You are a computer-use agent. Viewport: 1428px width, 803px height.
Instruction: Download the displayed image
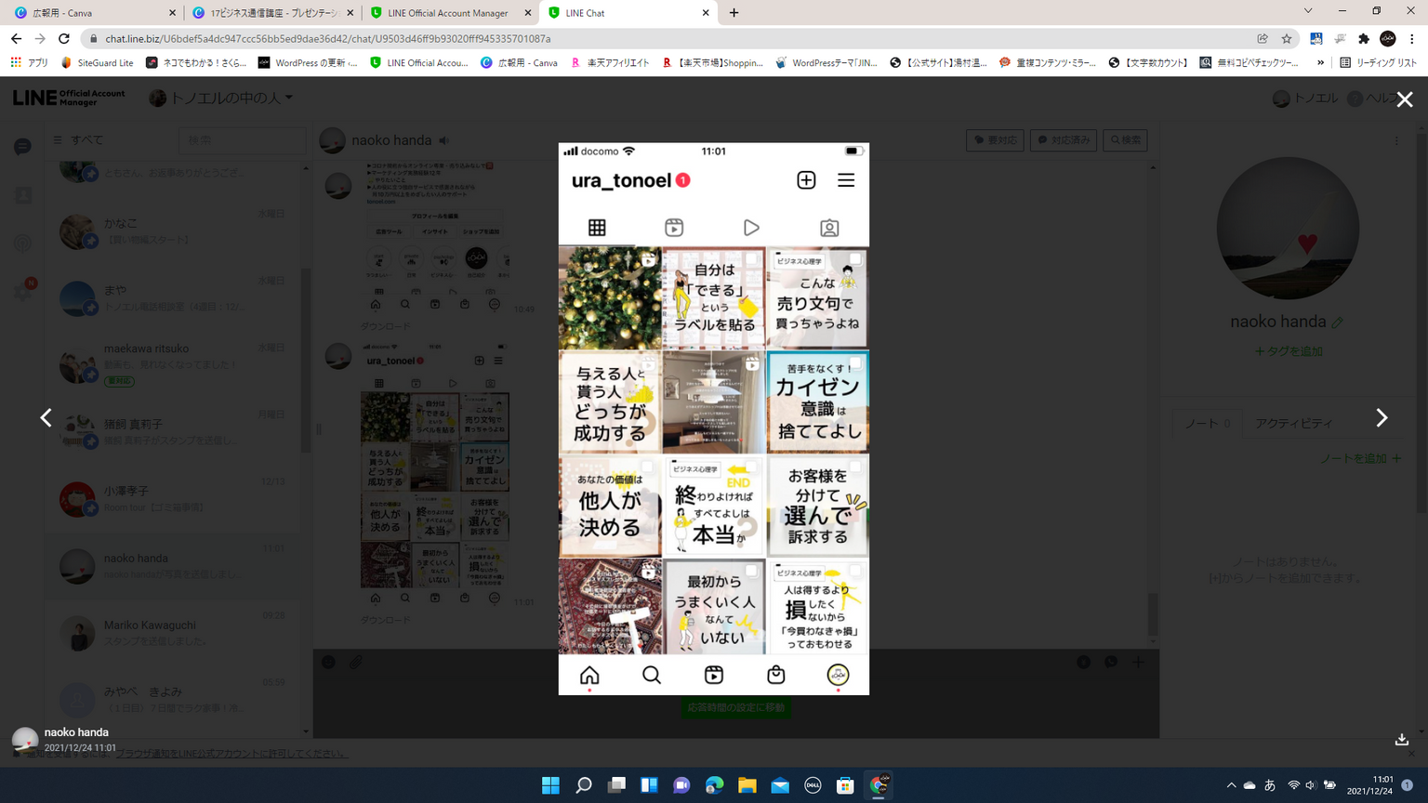(x=1401, y=740)
